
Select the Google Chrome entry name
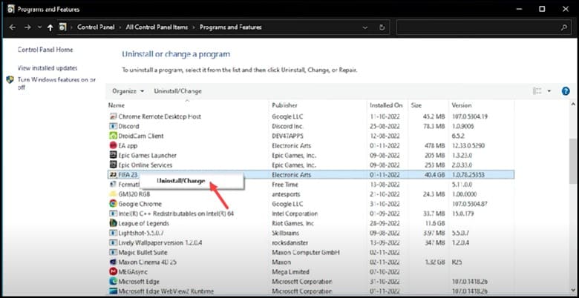click(140, 204)
